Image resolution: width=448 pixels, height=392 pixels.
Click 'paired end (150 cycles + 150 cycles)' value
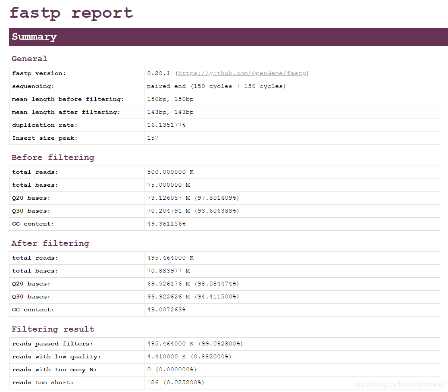(216, 86)
